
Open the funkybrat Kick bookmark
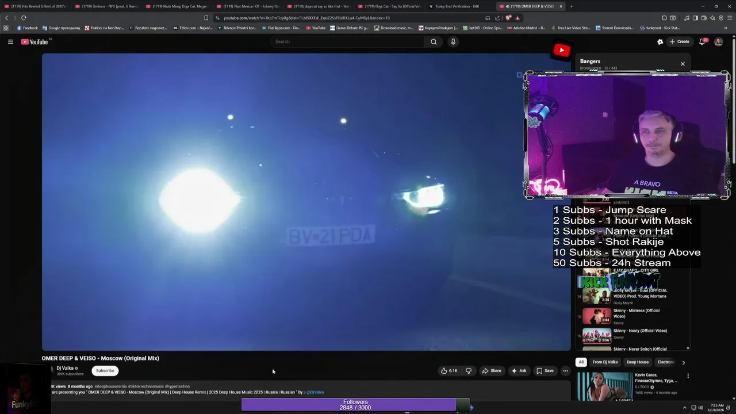click(x=660, y=28)
